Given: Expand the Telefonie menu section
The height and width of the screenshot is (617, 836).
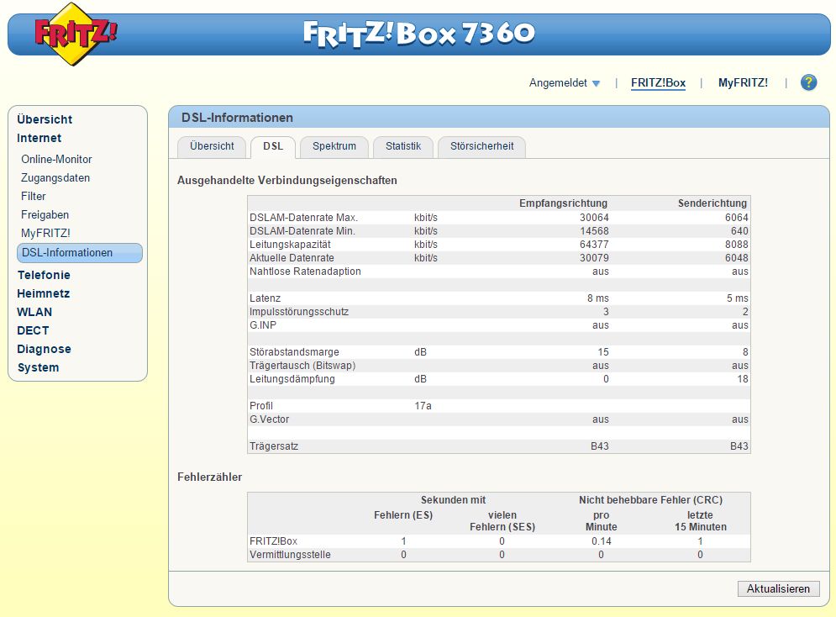Looking at the screenshot, I should (x=44, y=275).
